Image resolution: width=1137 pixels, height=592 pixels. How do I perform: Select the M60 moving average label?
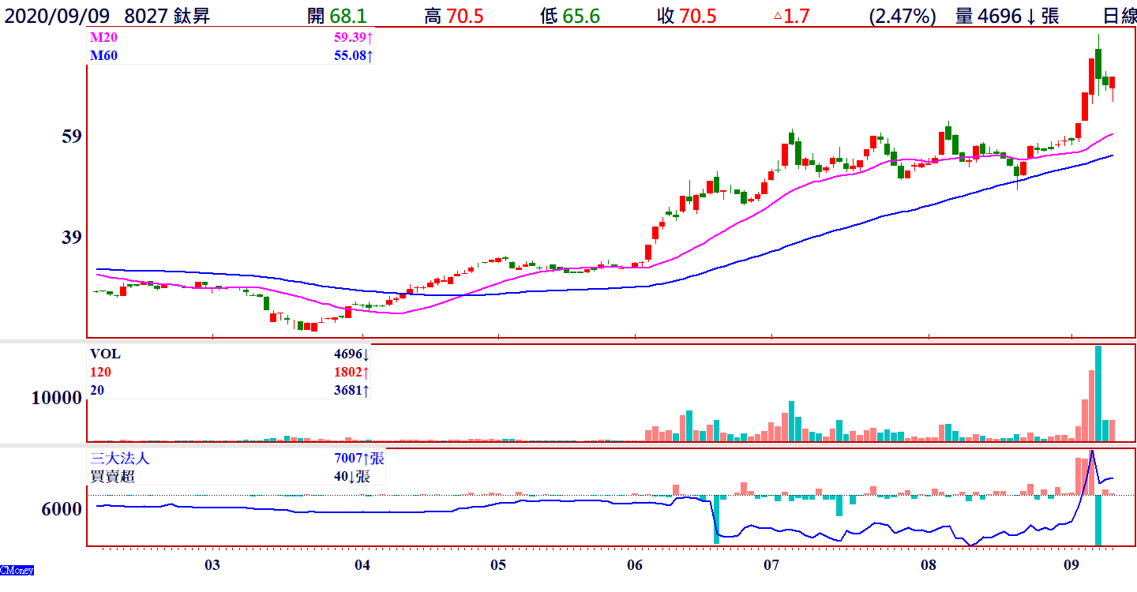coord(102,55)
